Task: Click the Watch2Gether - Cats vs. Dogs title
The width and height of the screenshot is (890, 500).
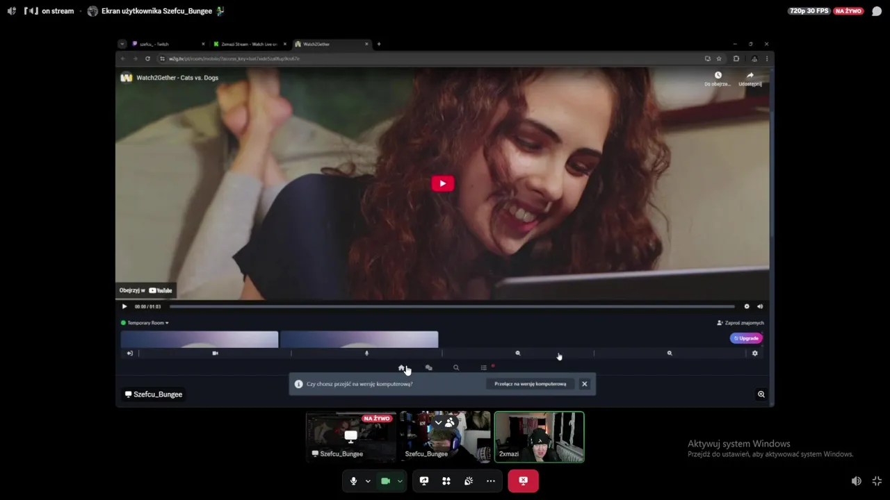Action: pyautogui.click(x=177, y=78)
